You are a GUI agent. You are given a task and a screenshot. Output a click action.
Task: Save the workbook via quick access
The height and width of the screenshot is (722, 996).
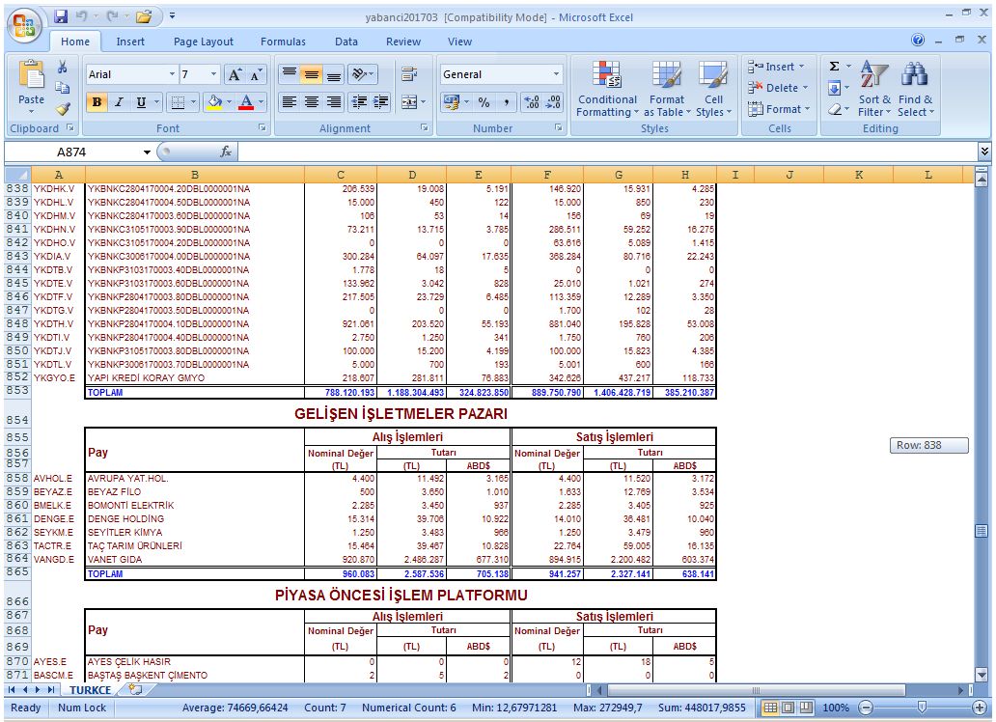tap(61, 16)
